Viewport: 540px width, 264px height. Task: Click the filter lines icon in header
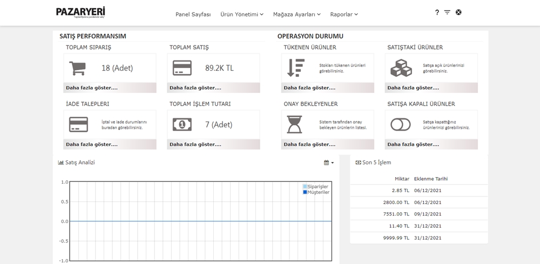click(x=447, y=12)
